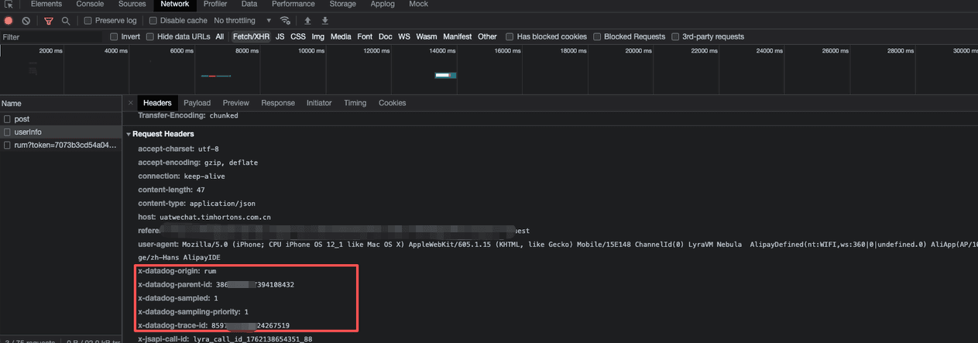Open the No throttling dropdown
This screenshot has height=343, width=978.
[242, 21]
